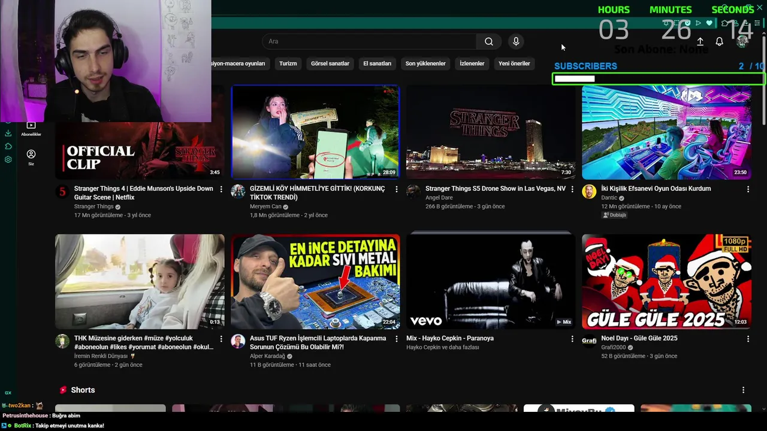767x431 pixels.
Task: Go to the Angel Dare channel name
Action: coord(439,198)
